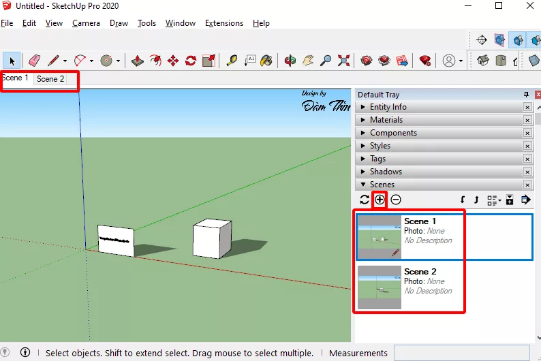Open the user account dropdown arrow

click(x=461, y=61)
